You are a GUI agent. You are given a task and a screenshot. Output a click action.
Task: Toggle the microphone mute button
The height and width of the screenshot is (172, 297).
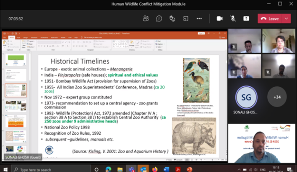[232, 18]
